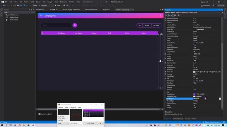Click the magenta search button on the form
Image resolution: width=227 pixels, height=127 pixels.
pos(75,25)
